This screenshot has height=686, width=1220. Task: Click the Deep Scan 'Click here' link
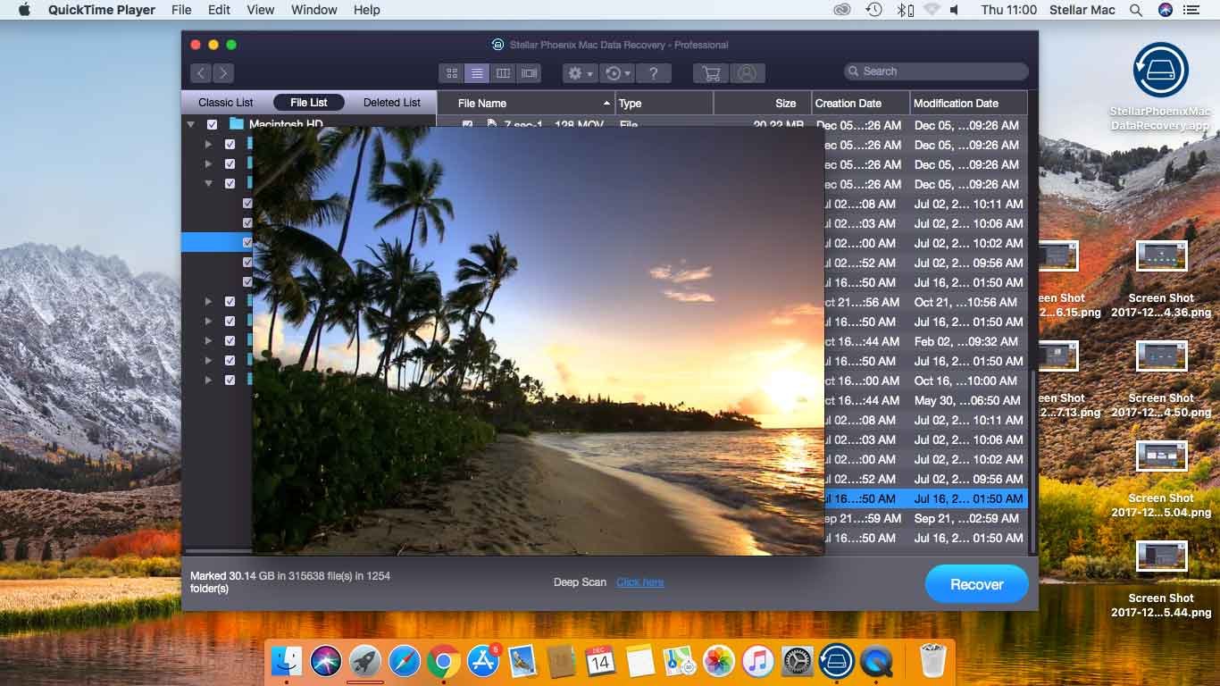[640, 582]
